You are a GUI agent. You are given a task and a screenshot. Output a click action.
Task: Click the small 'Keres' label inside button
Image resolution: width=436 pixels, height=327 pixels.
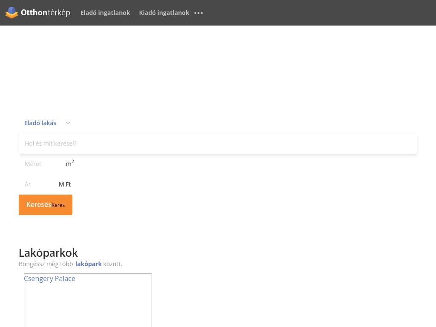pos(58,205)
